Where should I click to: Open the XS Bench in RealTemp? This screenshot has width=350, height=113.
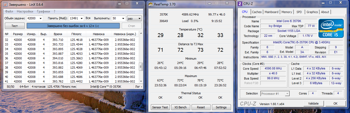pyautogui.click(x=180, y=107)
